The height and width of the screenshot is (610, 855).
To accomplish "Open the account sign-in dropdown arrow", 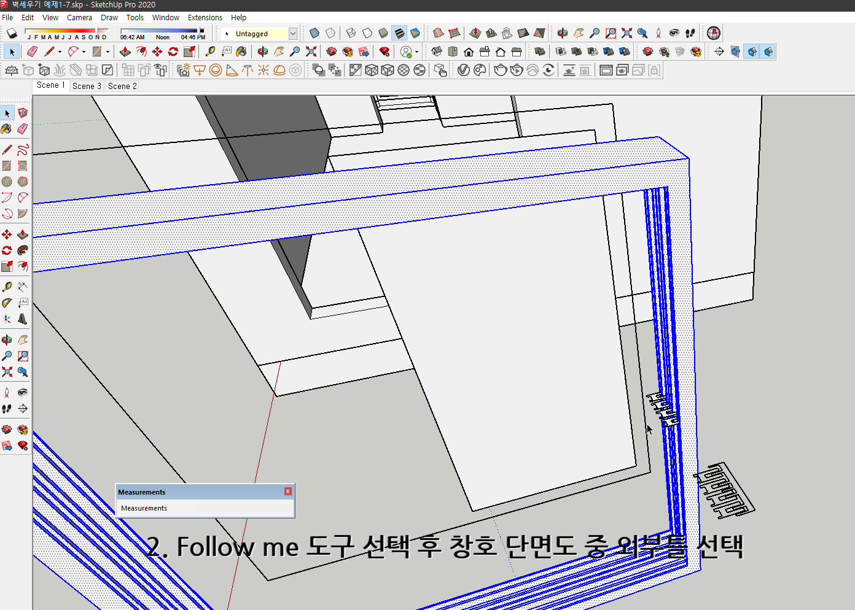I will tap(417, 51).
